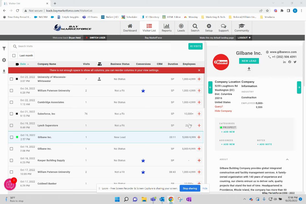Viewport: 306px width, 204px height.
Task: Click the 40 VISITS button
Action: tap(195, 46)
